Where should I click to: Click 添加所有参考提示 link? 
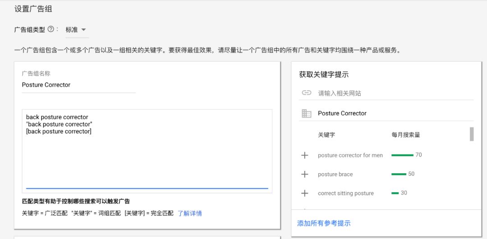324,223
